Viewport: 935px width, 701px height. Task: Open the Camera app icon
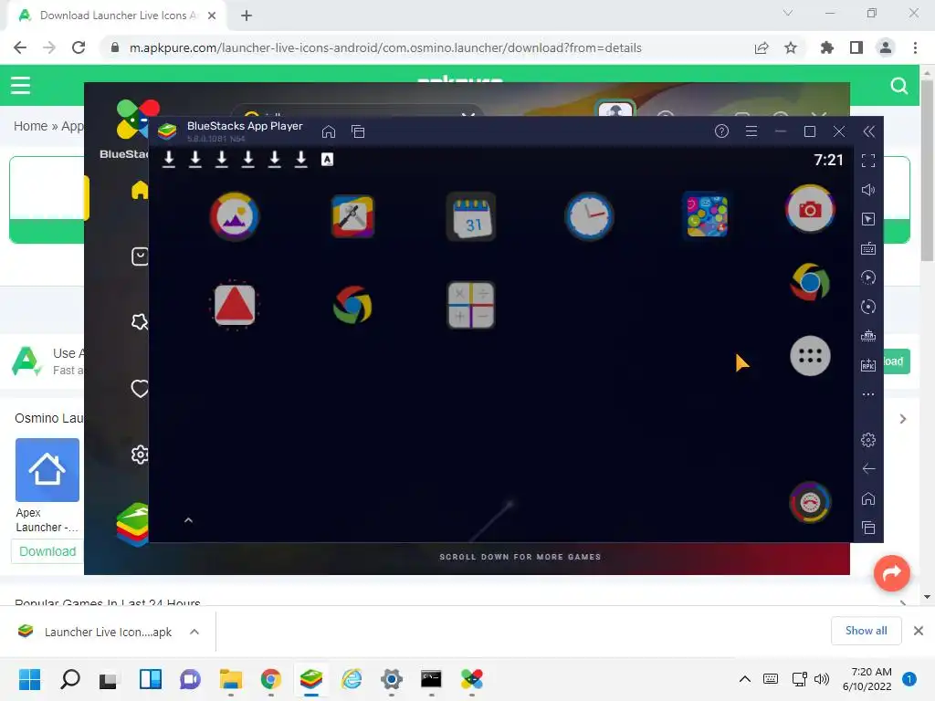[x=810, y=209]
